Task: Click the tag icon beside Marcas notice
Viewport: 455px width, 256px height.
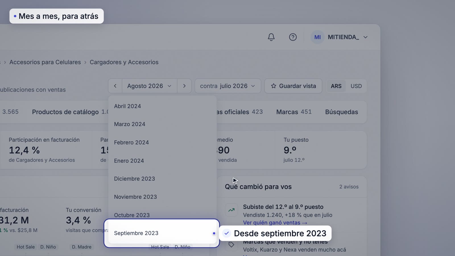Action: coord(231,245)
